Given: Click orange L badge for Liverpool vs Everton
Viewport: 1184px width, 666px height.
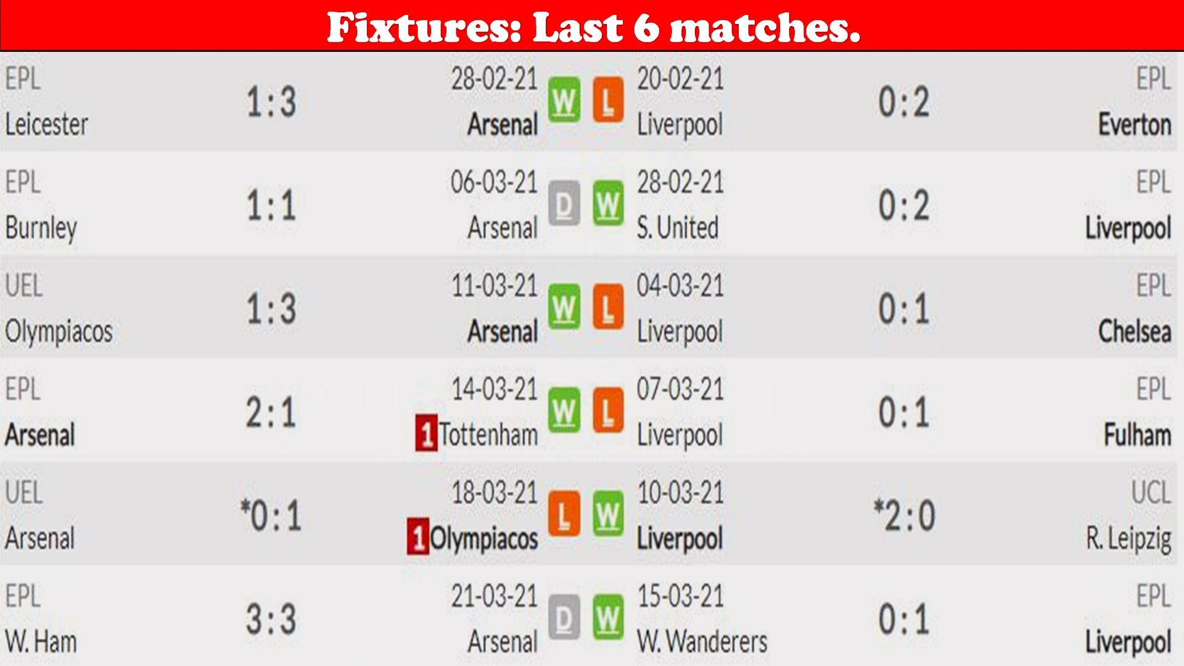Looking at the screenshot, I should [608, 100].
